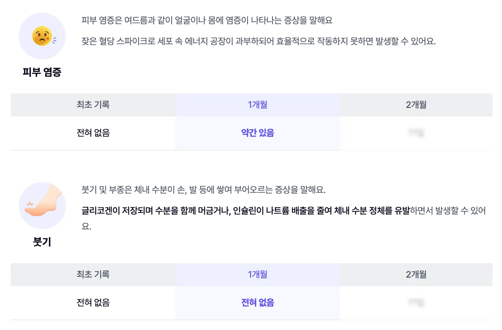Select 최초 기록 column in skin inflammation table
Screen dimensions: 502x330
pos(93,105)
